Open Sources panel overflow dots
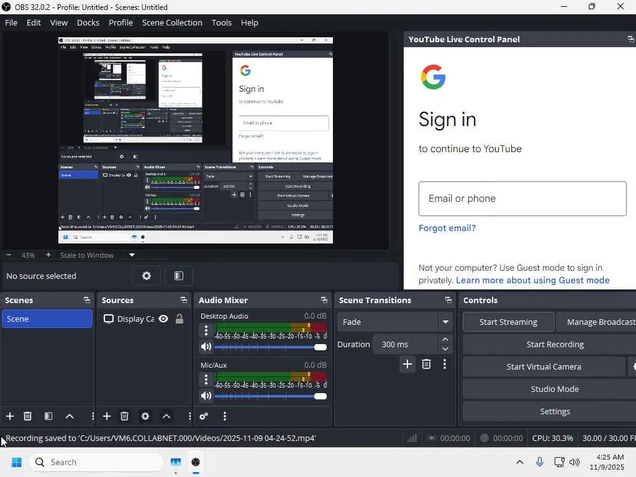This screenshot has width=636, height=477. click(x=189, y=416)
